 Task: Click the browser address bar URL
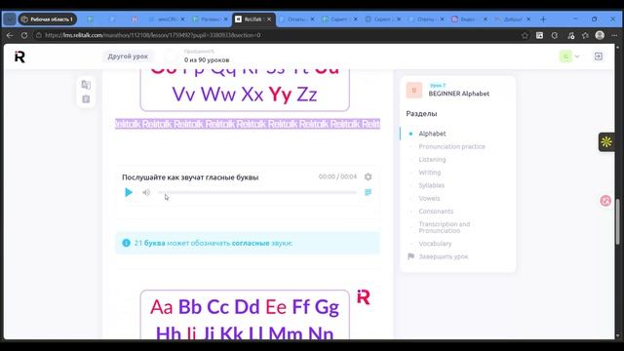click(x=153, y=35)
